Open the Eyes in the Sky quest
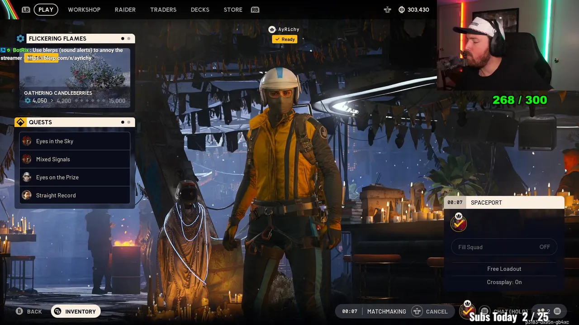This screenshot has width=579, height=325. coord(75,141)
